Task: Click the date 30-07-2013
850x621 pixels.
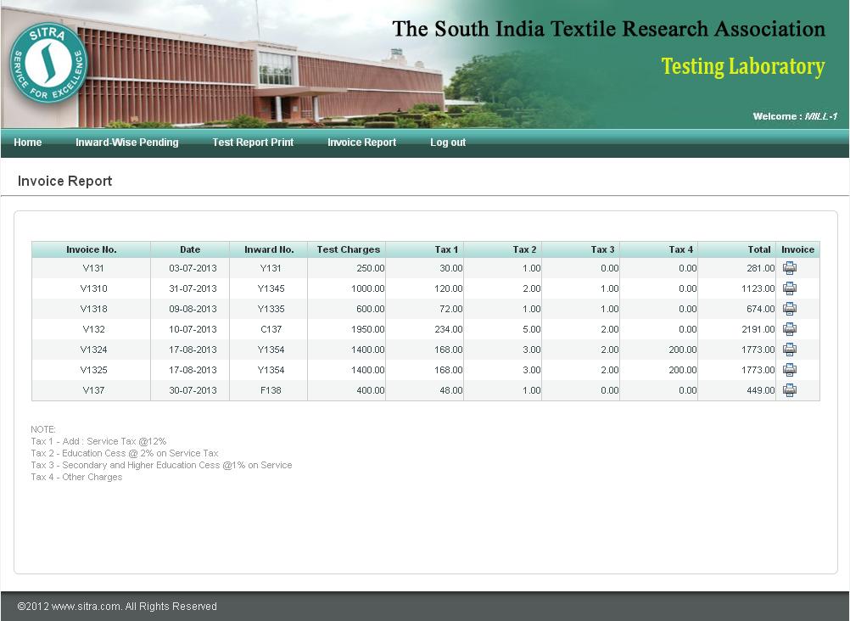Action: click(x=193, y=390)
